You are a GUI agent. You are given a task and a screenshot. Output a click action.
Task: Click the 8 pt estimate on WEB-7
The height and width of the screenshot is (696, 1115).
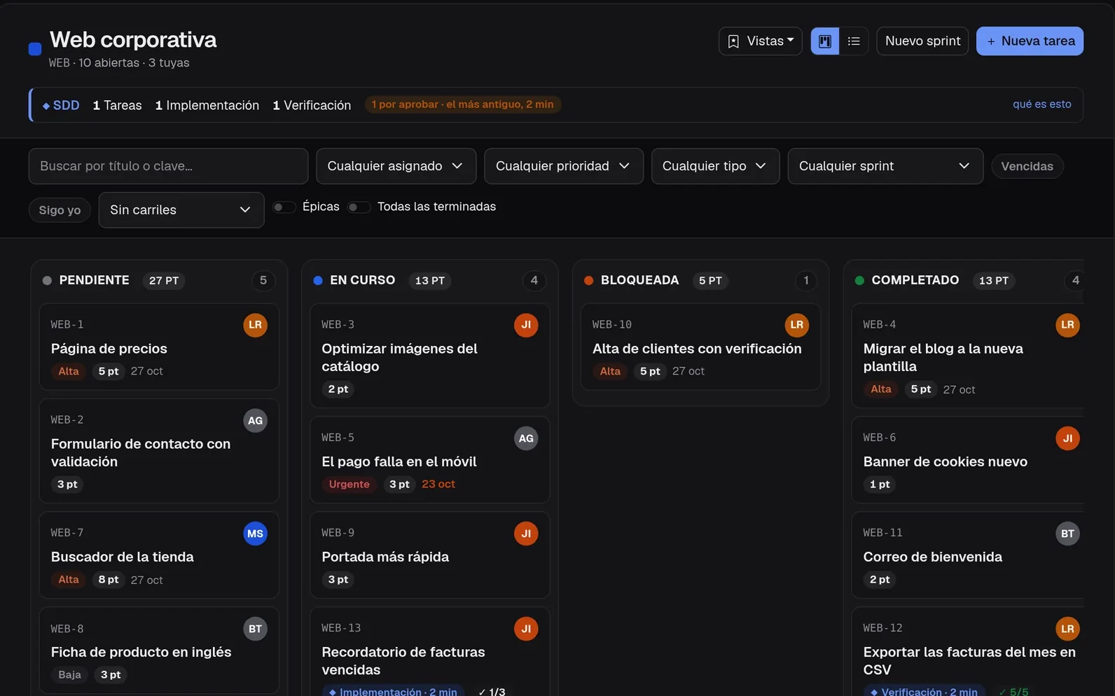click(x=108, y=580)
